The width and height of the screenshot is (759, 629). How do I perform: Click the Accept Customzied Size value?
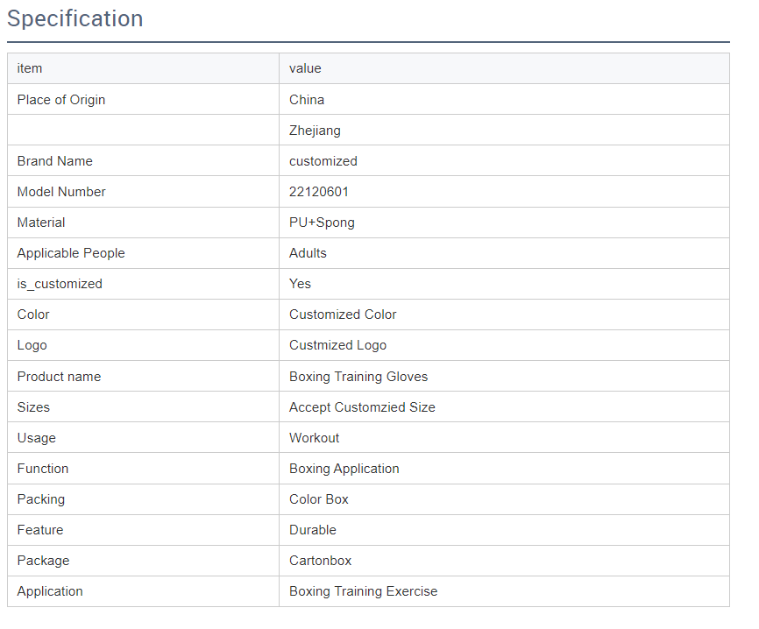click(x=362, y=407)
